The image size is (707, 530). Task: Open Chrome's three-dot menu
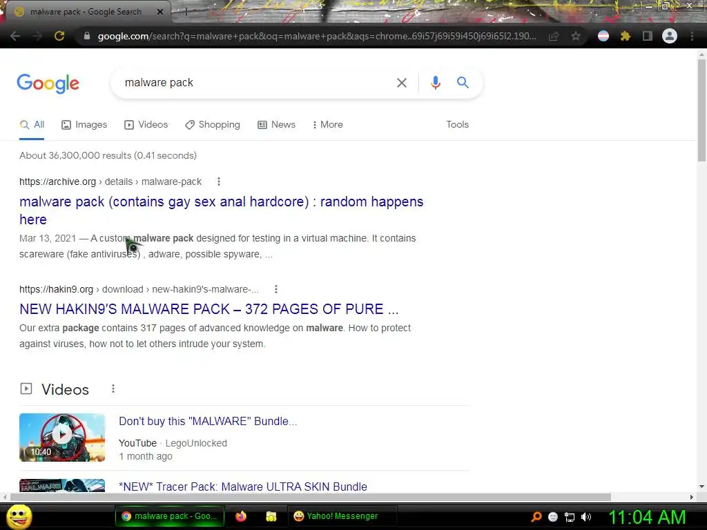tap(692, 36)
